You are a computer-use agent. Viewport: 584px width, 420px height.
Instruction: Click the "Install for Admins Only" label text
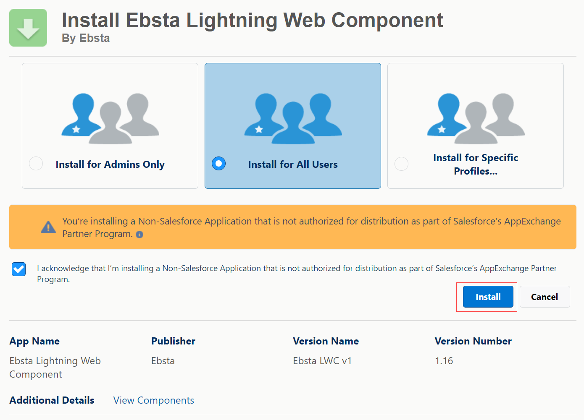110,164
